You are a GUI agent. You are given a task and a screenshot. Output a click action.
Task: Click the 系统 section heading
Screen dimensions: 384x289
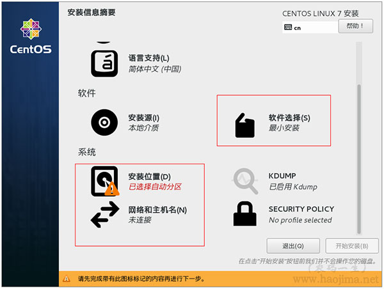click(86, 152)
